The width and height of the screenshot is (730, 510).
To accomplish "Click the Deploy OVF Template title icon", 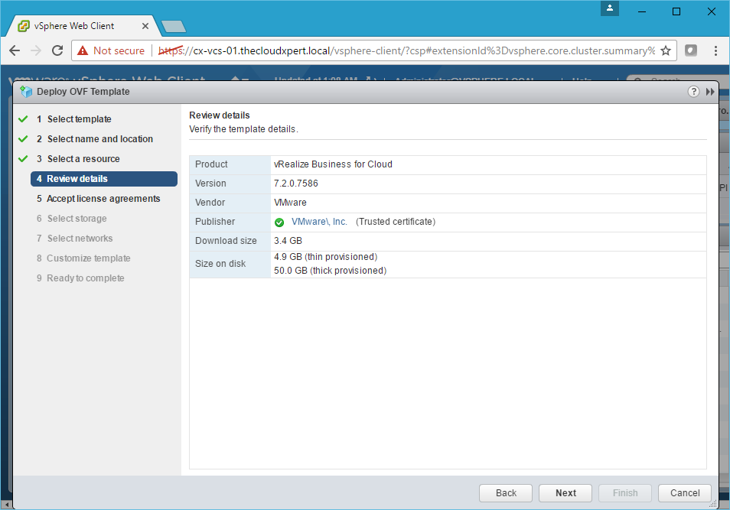I will point(26,92).
